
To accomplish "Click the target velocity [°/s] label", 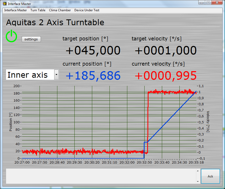I will tap(157, 39).
